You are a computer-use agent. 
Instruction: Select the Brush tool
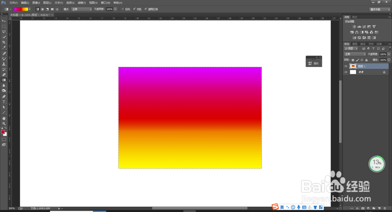pyautogui.click(x=4, y=59)
